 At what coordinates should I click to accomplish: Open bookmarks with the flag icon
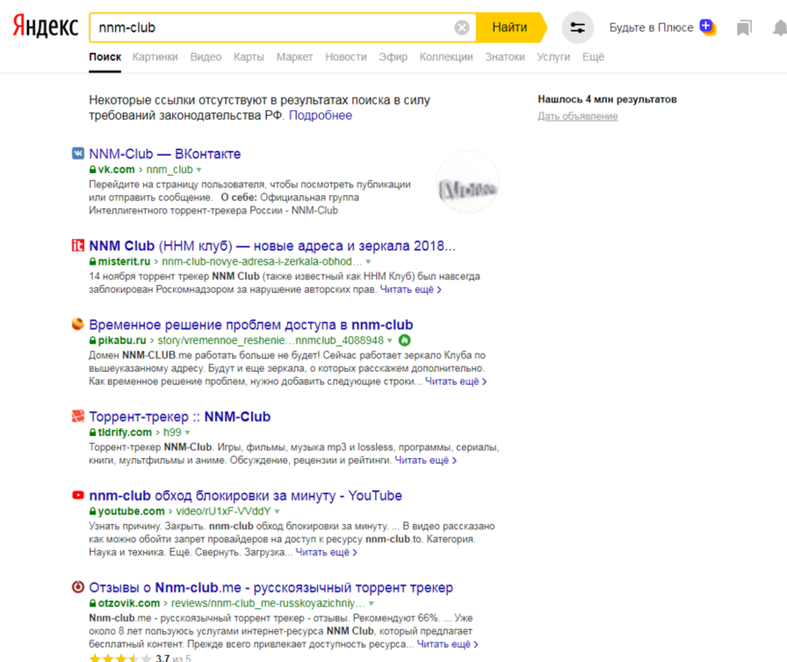745,26
